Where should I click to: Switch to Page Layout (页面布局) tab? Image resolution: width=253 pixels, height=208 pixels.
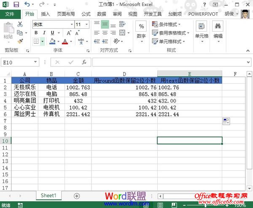[x=66, y=14]
